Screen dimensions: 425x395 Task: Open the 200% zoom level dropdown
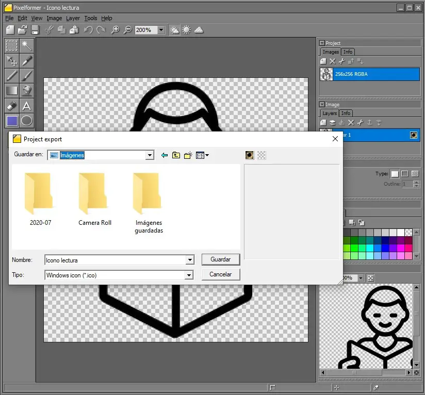pos(161,30)
